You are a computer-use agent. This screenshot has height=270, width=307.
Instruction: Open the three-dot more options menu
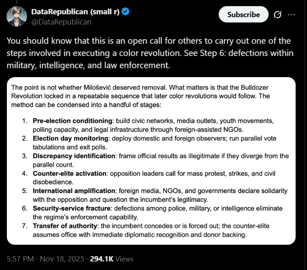(291, 15)
